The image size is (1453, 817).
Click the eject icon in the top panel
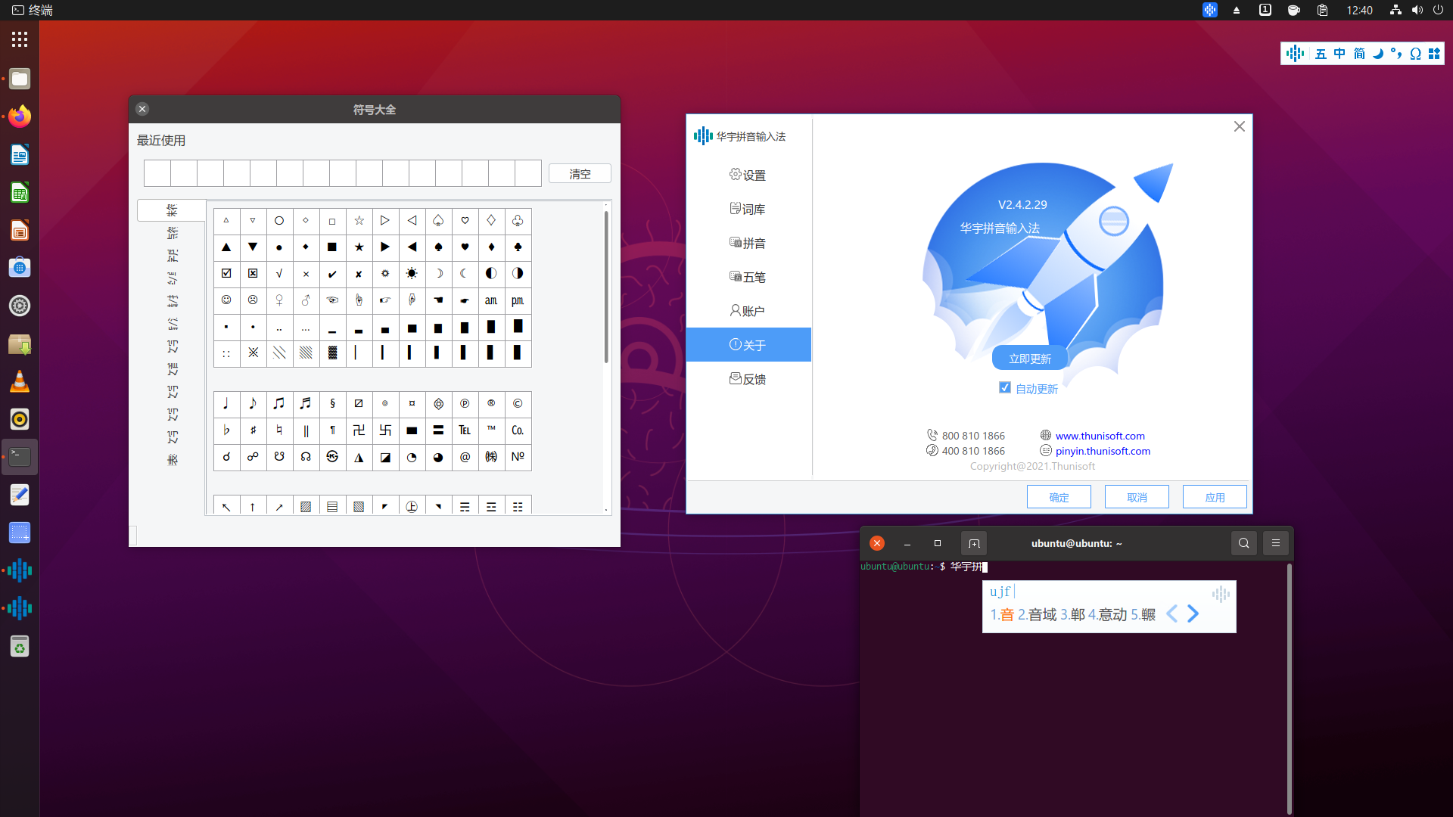[1237, 10]
